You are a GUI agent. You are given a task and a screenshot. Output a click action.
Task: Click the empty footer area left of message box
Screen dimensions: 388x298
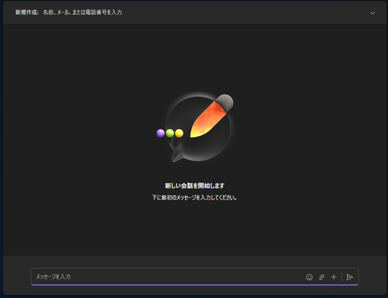click(16, 276)
